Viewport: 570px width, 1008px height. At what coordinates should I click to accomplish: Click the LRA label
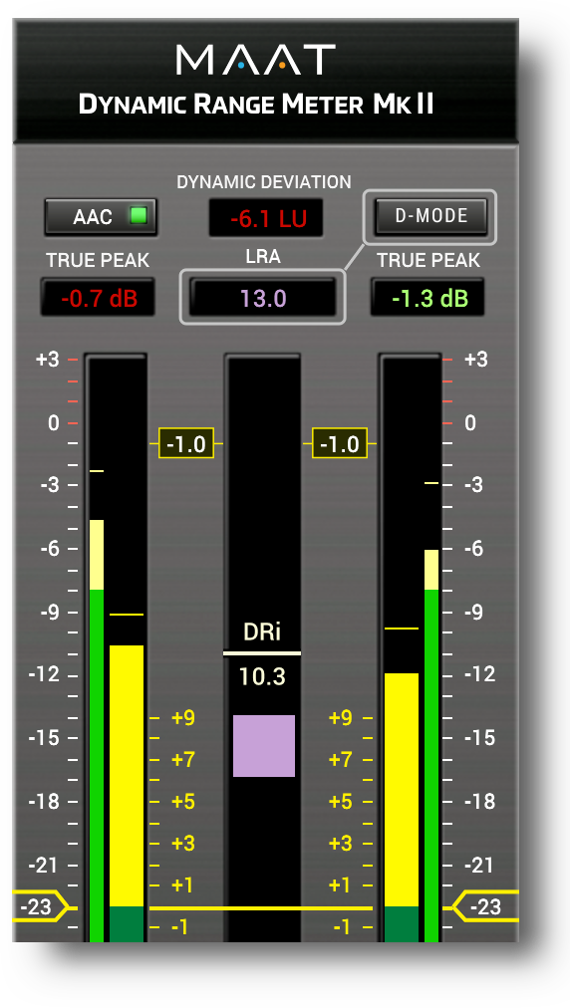(x=263, y=257)
